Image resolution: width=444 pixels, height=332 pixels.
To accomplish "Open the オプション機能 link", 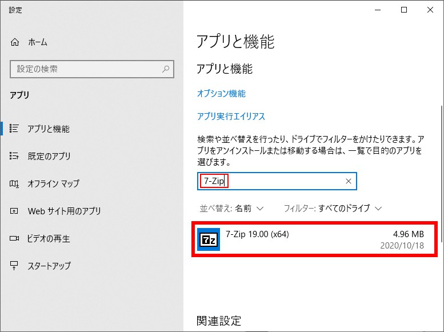I will [x=221, y=94].
